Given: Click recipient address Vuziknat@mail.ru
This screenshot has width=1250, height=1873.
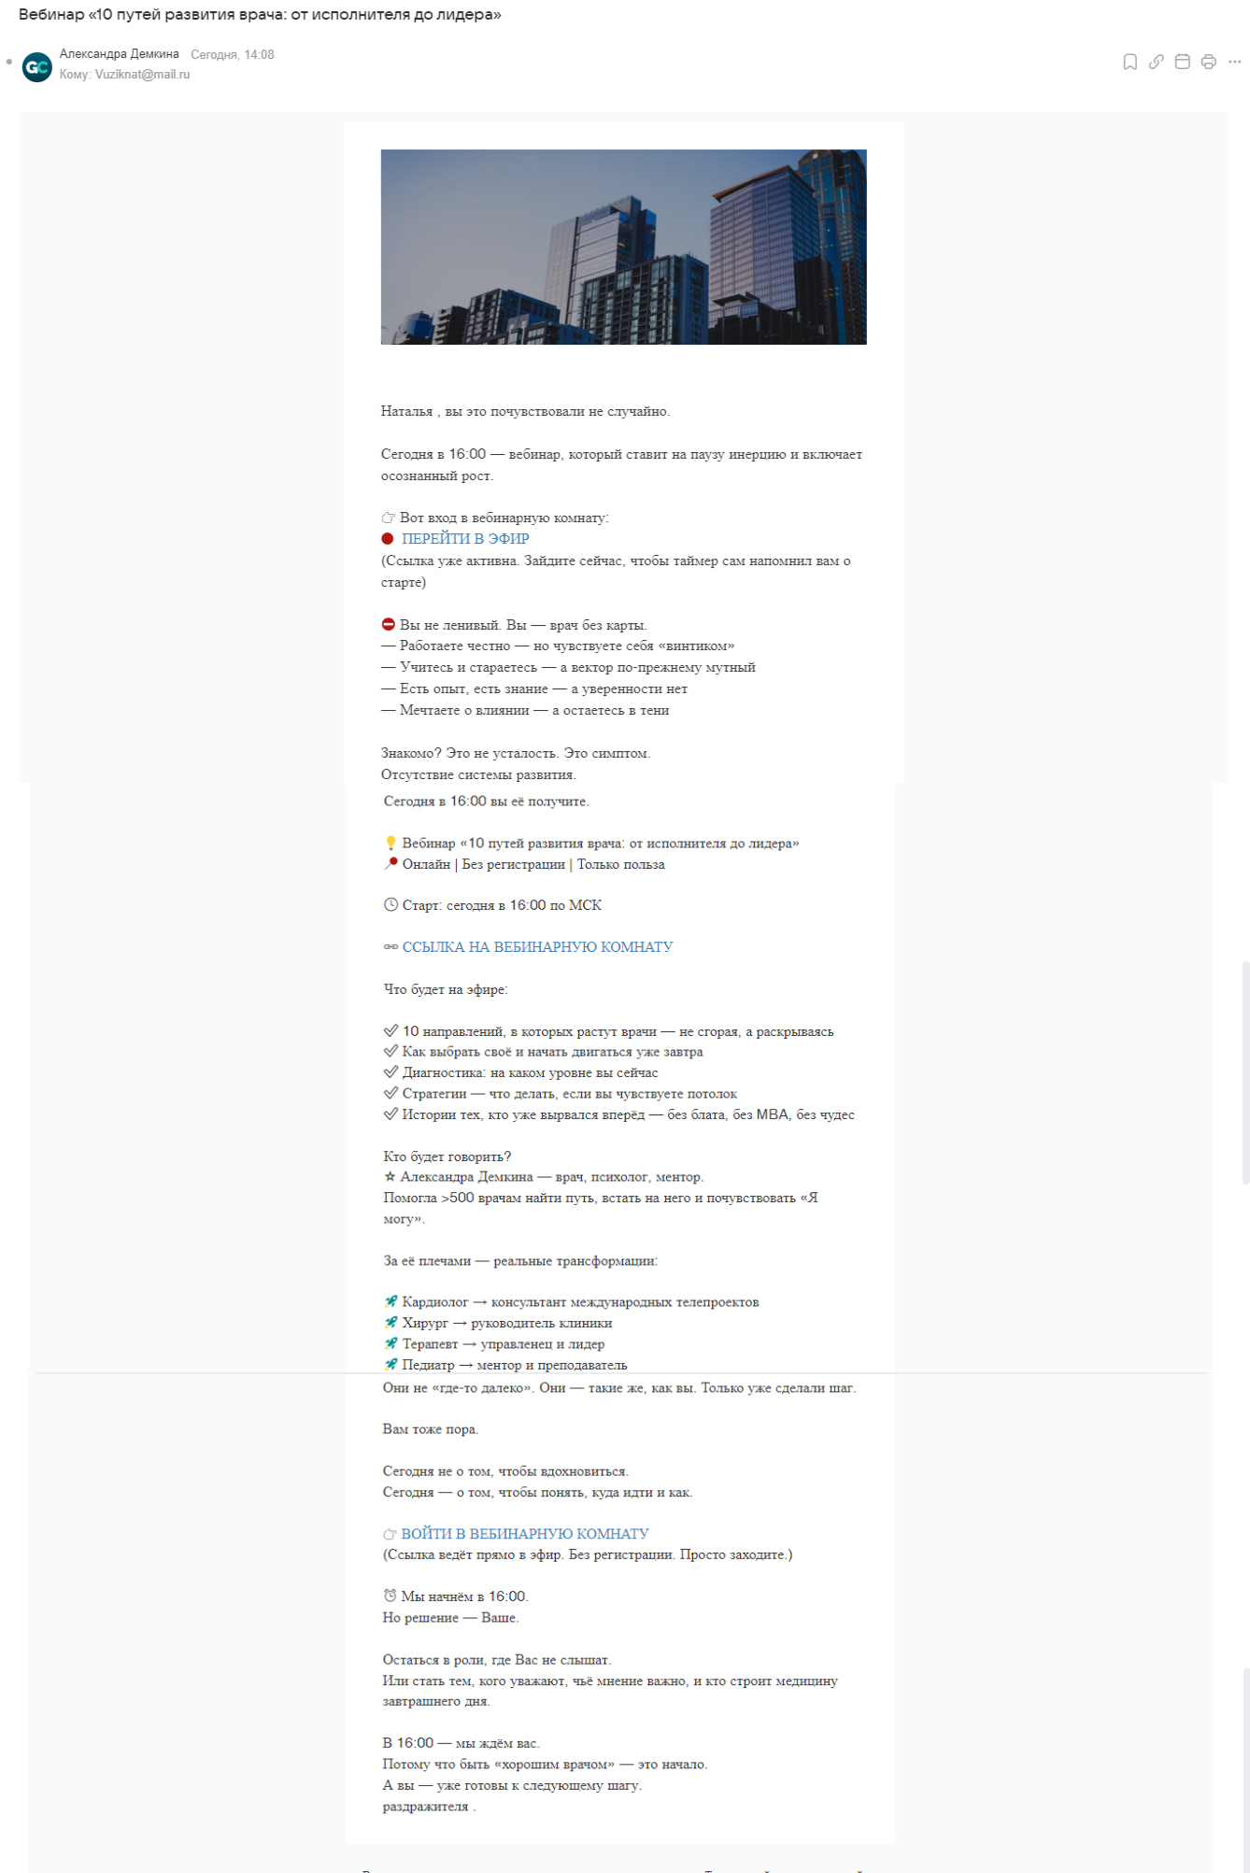Looking at the screenshot, I should pos(142,75).
